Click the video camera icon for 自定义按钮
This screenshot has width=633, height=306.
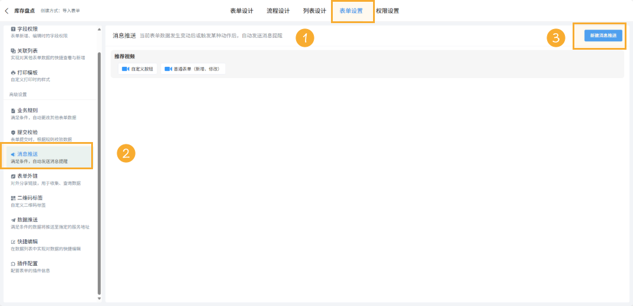126,69
